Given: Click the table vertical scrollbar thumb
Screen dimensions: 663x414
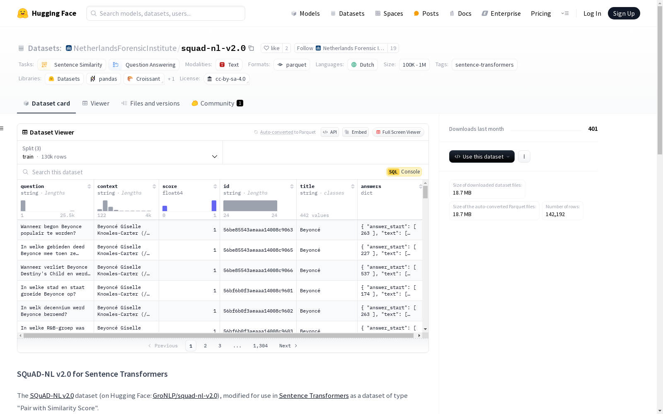Looking at the screenshot, I should click(x=425, y=192).
